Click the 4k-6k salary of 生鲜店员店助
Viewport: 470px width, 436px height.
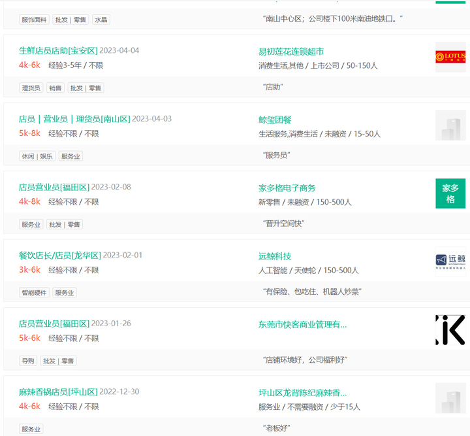29,65
